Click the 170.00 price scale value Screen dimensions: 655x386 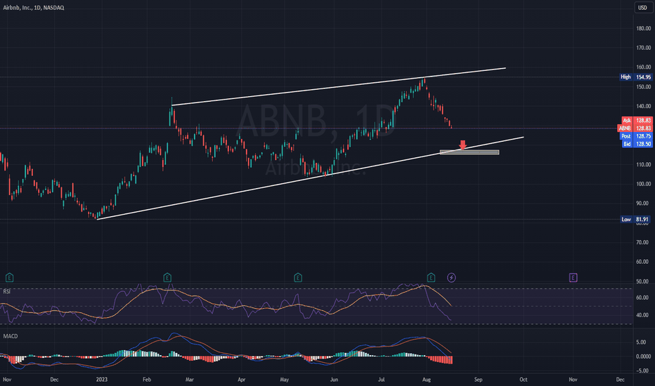643,48
